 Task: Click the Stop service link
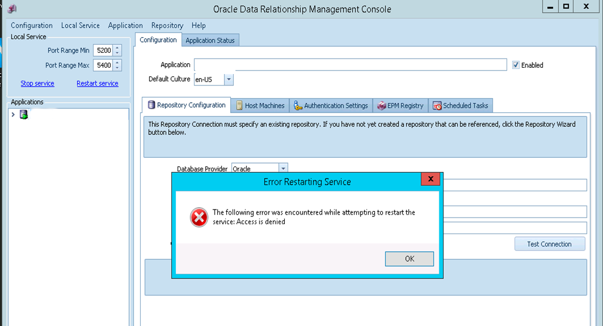coord(37,83)
